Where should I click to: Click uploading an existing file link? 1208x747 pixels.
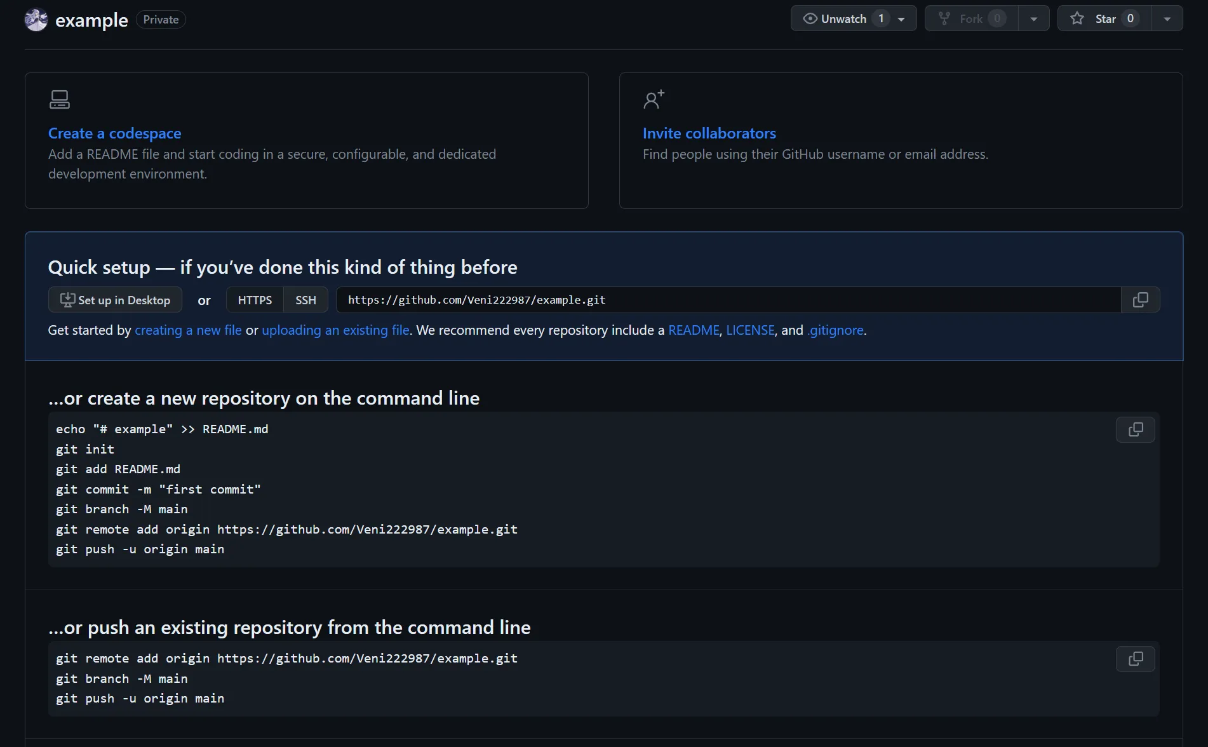tap(335, 330)
